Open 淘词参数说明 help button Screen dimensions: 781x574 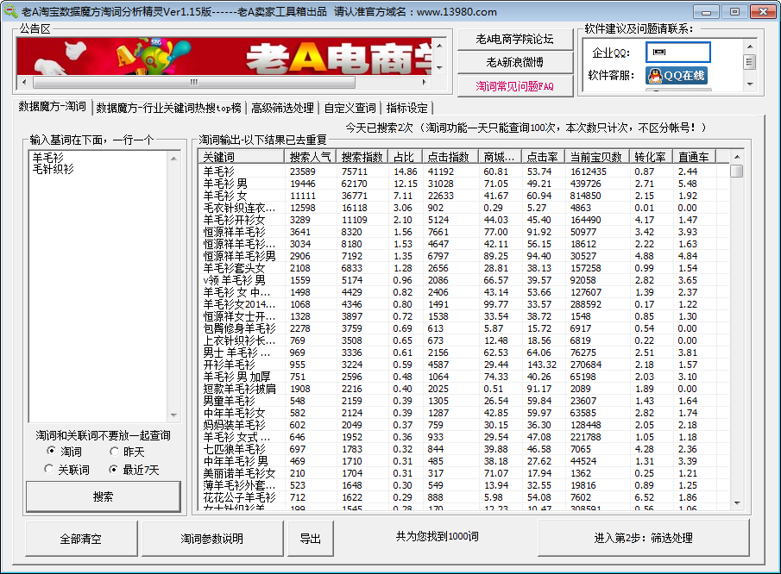pyautogui.click(x=211, y=539)
